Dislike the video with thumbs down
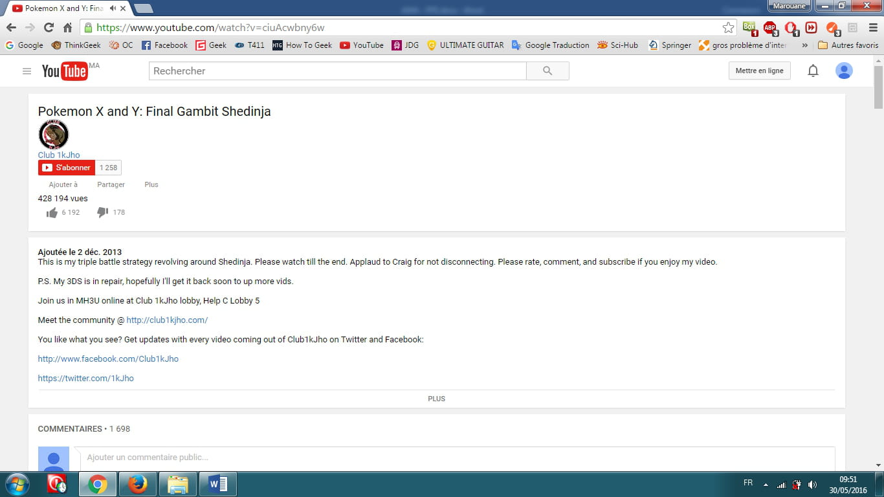Image resolution: width=884 pixels, height=497 pixels. click(x=102, y=212)
